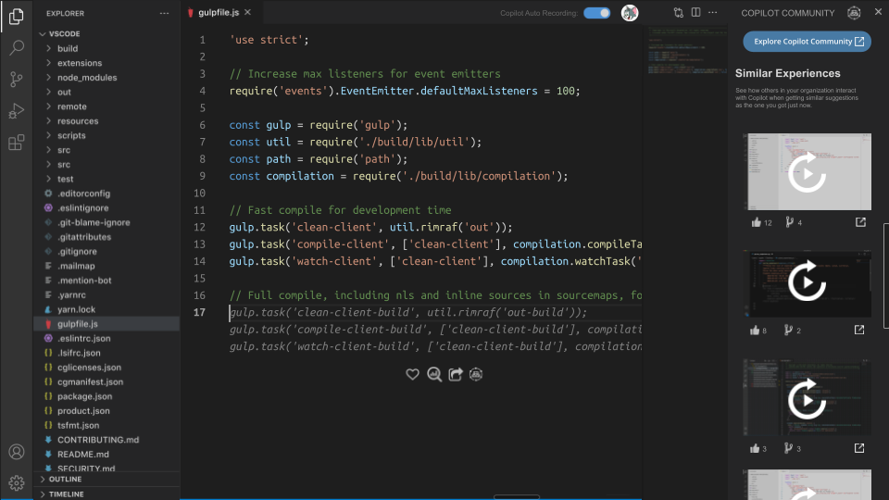Click the share arrow icon below the suggestion
Image resolution: width=889 pixels, height=500 pixels.
coord(456,374)
